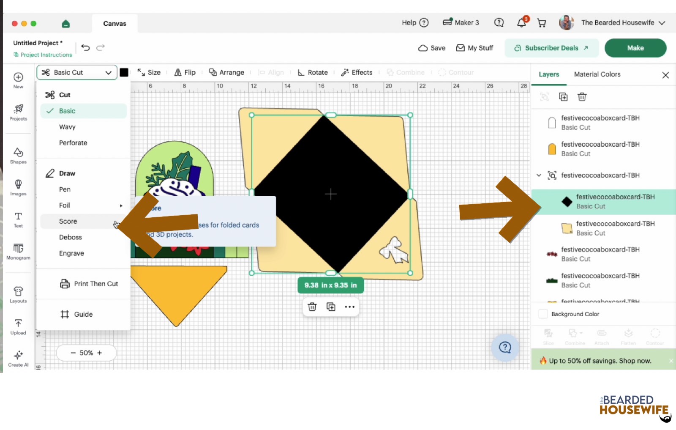The width and height of the screenshot is (676, 430).
Task: Save the project
Action: pyautogui.click(x=432, y=48)
